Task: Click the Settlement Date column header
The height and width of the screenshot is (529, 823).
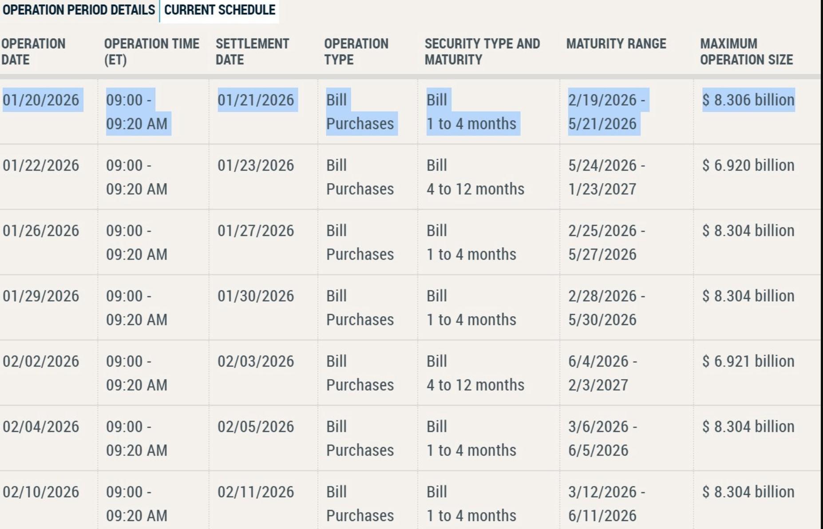Action: pos(252,51)
